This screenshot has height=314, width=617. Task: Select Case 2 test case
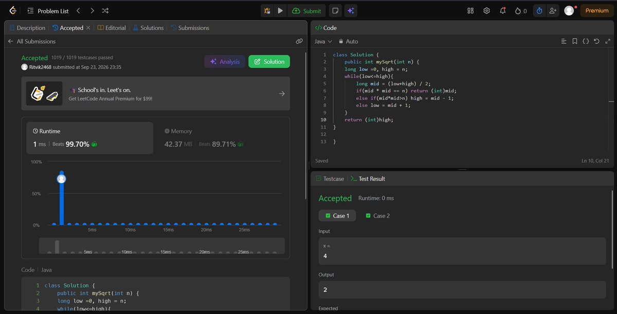pyautogui.click(x=378, y=216)
